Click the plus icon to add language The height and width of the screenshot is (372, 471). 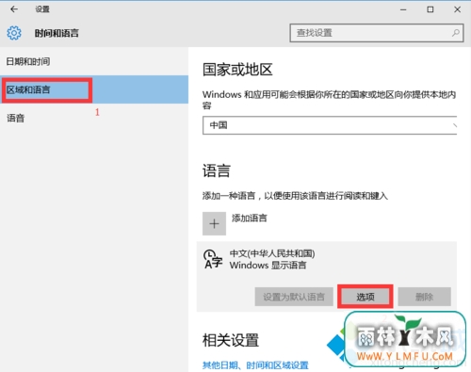pos(214,223)
